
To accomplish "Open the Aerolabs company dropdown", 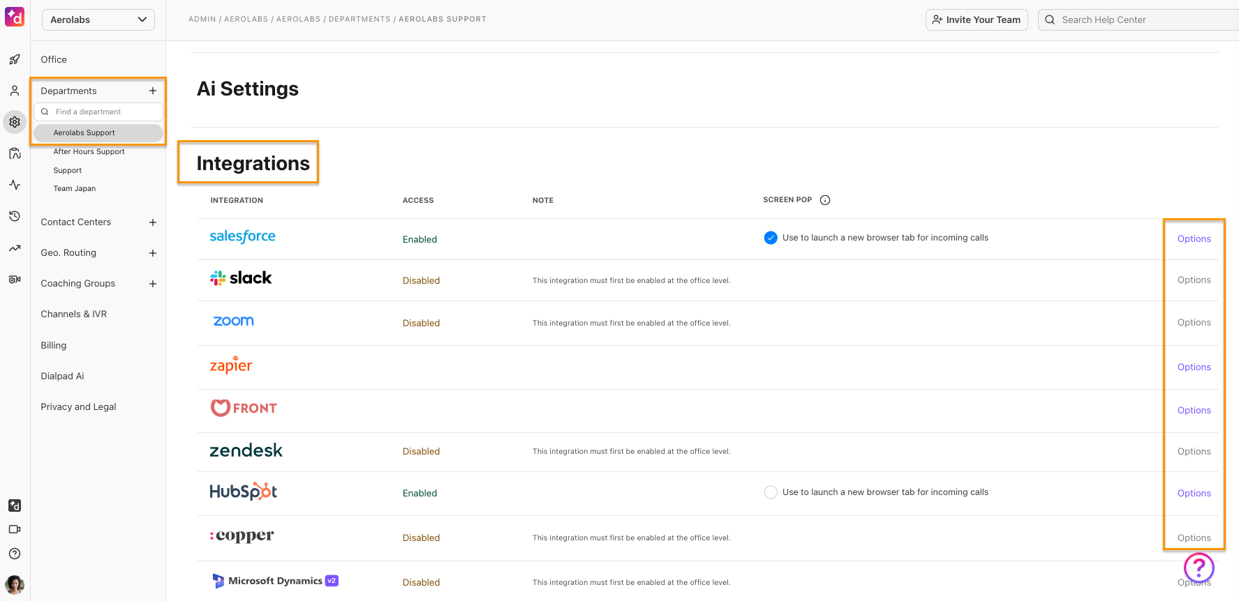I will pos(98,20).
